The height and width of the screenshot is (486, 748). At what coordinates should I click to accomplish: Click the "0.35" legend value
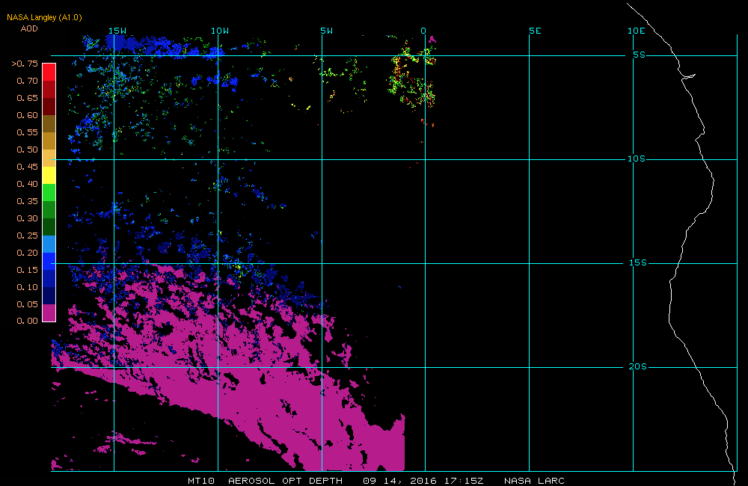coord(27,201)
